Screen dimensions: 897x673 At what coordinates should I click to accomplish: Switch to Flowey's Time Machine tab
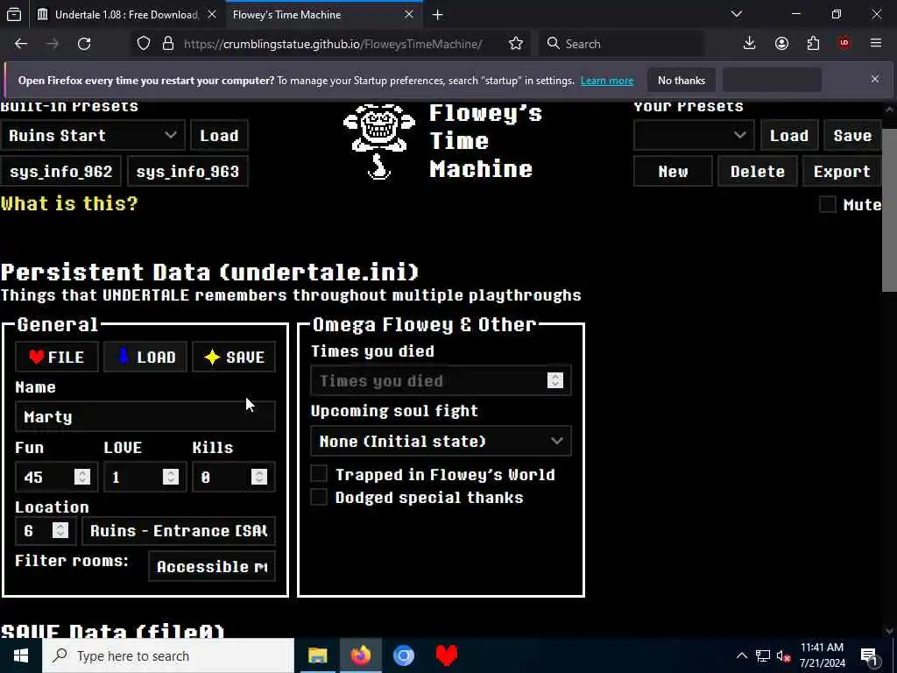[315, 15]
